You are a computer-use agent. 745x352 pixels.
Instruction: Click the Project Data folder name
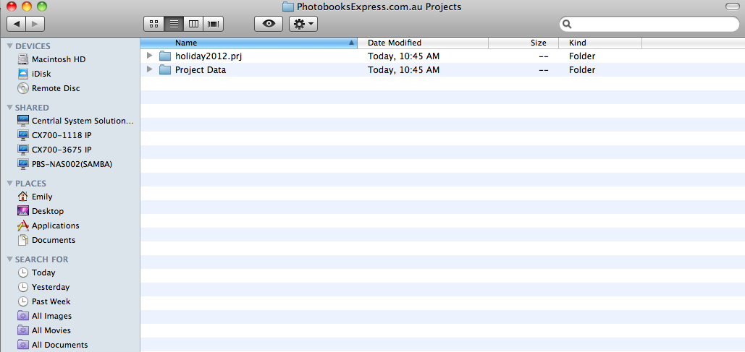click(x=201, y=69)
